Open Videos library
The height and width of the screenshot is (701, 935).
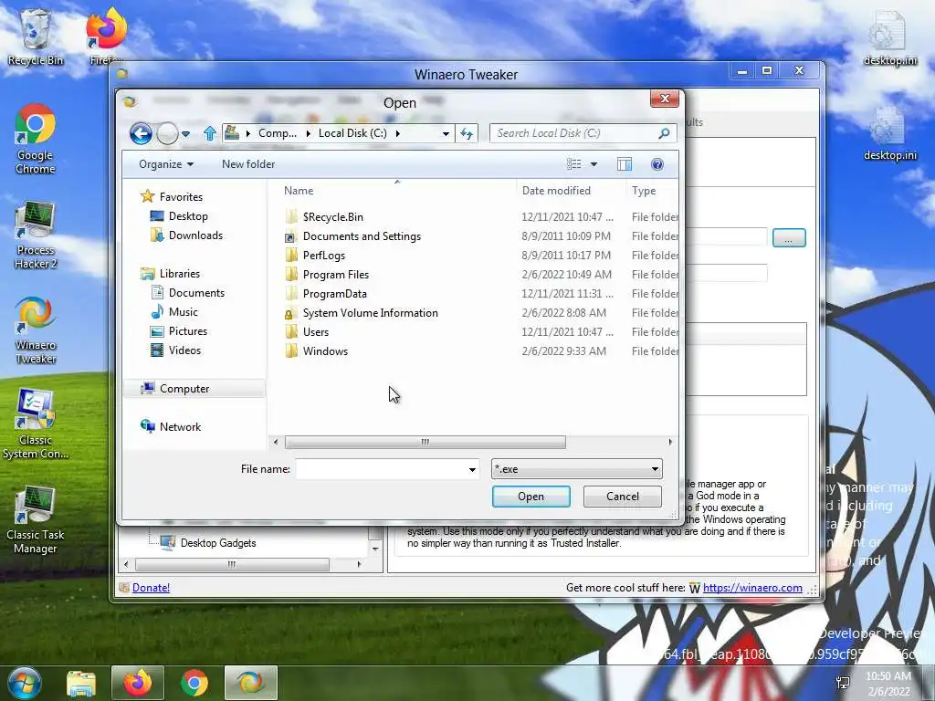pyautogui.click(x=175, y=350)
